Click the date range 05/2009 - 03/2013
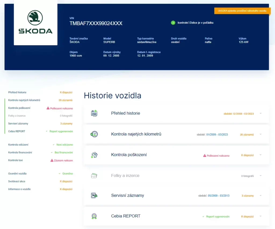The height and width of the screenshot is (229, 275). [219, 196]
